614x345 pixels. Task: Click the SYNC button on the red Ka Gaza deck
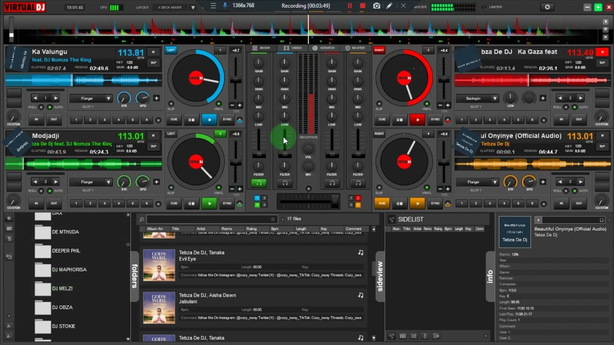[435, 119]
